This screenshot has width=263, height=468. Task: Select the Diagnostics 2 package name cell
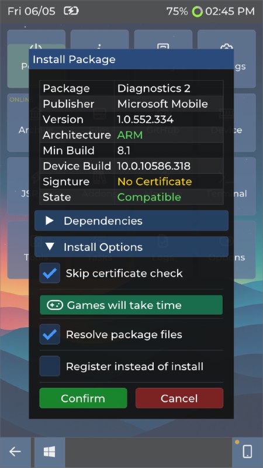point(168,88)
